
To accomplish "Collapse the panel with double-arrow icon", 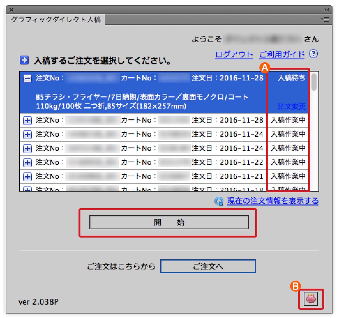I will point(326,10).
